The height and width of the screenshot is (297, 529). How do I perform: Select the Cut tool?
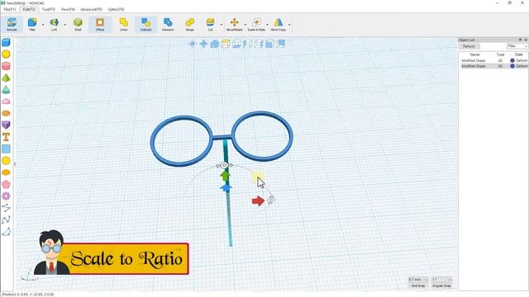coord(211,25)
